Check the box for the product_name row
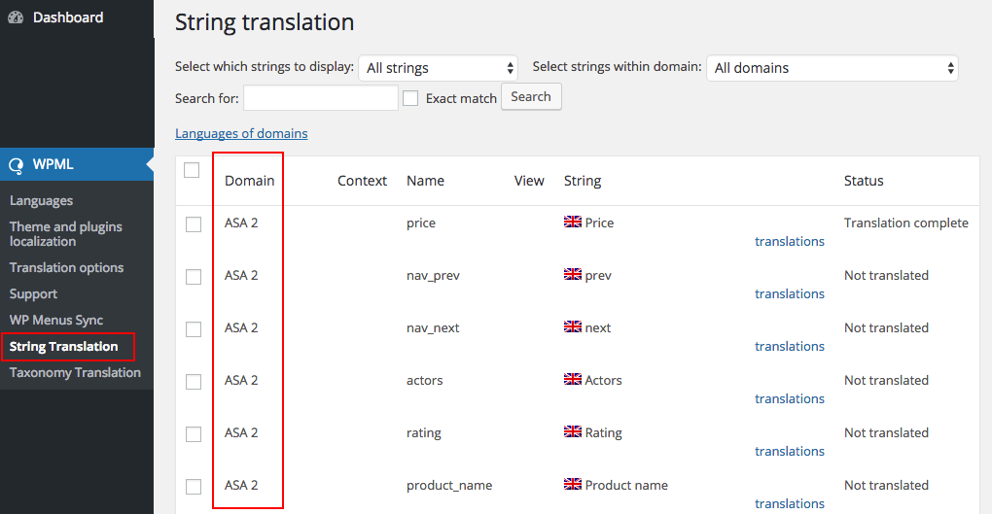The height and width of the screenshot is (514, 992). pos(194,487)
